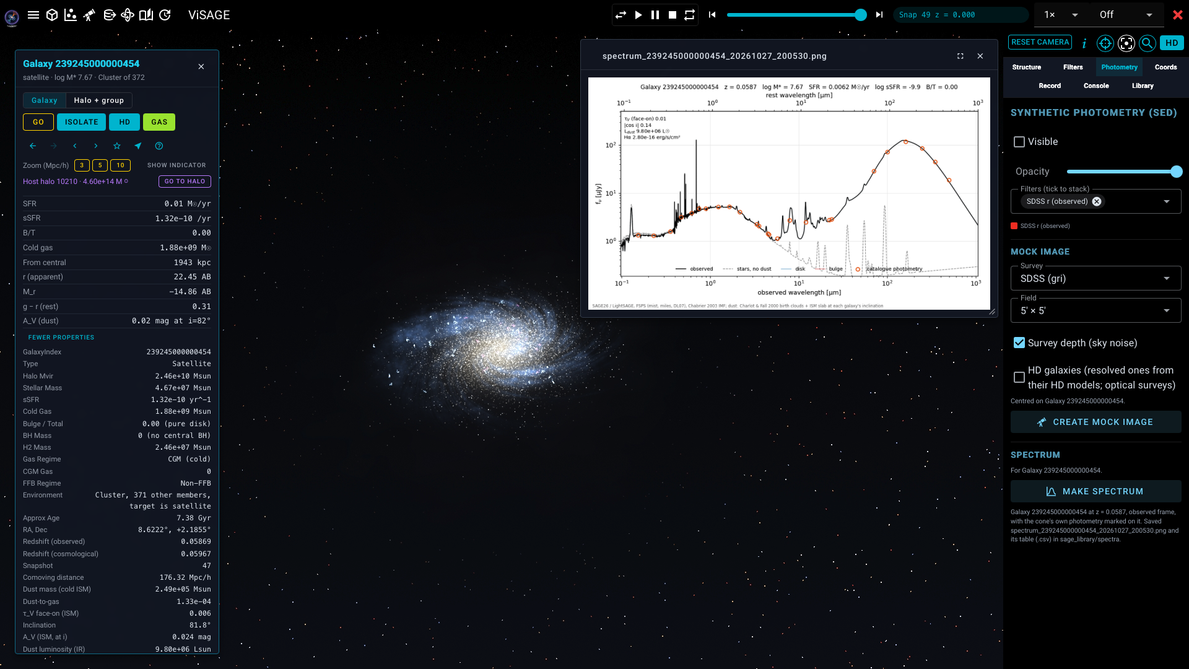Click the crosshair target icon
The image size is (1189, 669).
1105,43
